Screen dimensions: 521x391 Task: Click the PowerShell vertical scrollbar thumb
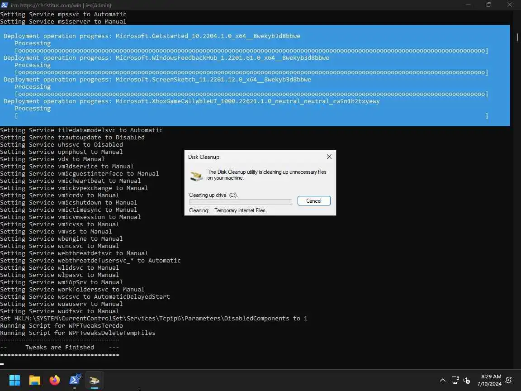(517, 37)
